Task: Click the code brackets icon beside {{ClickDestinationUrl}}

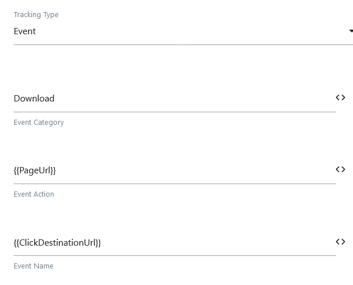Action: coord(340,242)
